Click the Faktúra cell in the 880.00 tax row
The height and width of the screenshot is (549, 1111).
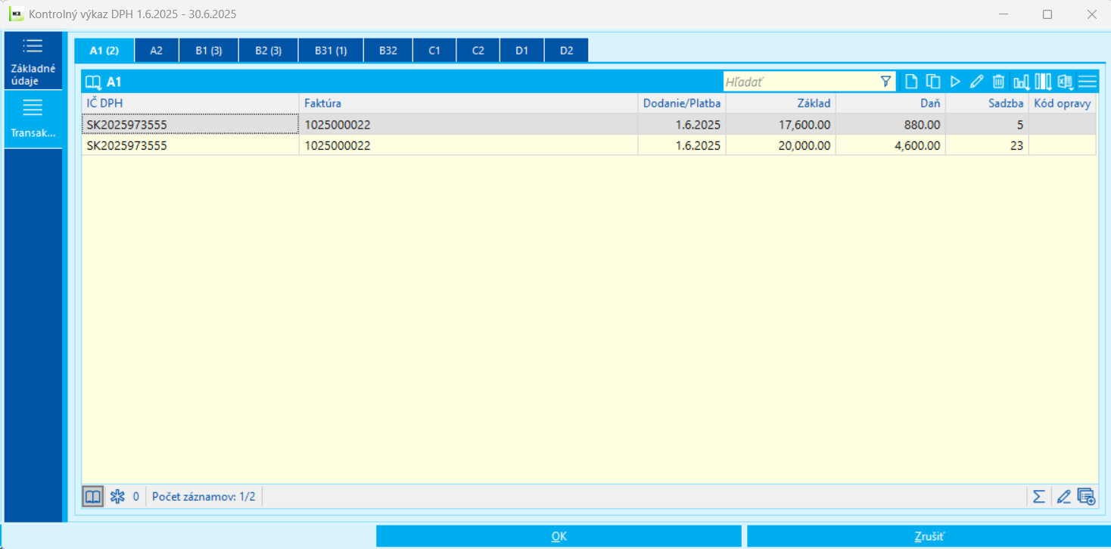[x=468, y=125]
